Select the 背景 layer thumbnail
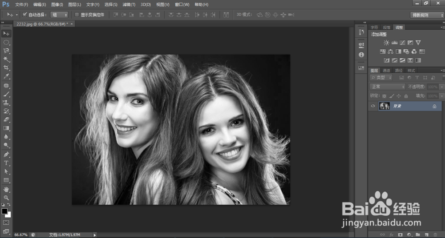Screen dimensions: 445x238 coord(384,106)
